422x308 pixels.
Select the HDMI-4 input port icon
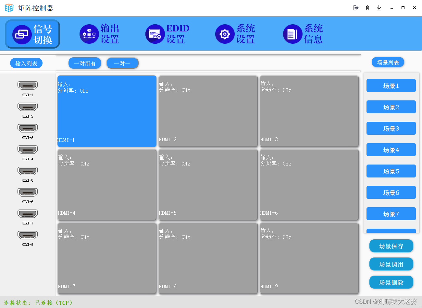coord(28,150)
